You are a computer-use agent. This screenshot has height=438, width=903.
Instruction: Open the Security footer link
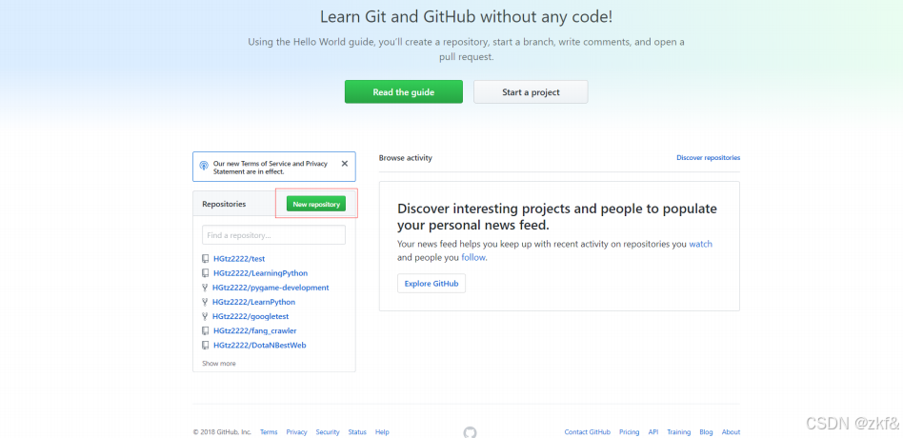pyautogui.click(x=328, y=432)
